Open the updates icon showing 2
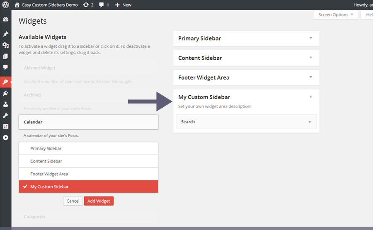 pos(86,5)
